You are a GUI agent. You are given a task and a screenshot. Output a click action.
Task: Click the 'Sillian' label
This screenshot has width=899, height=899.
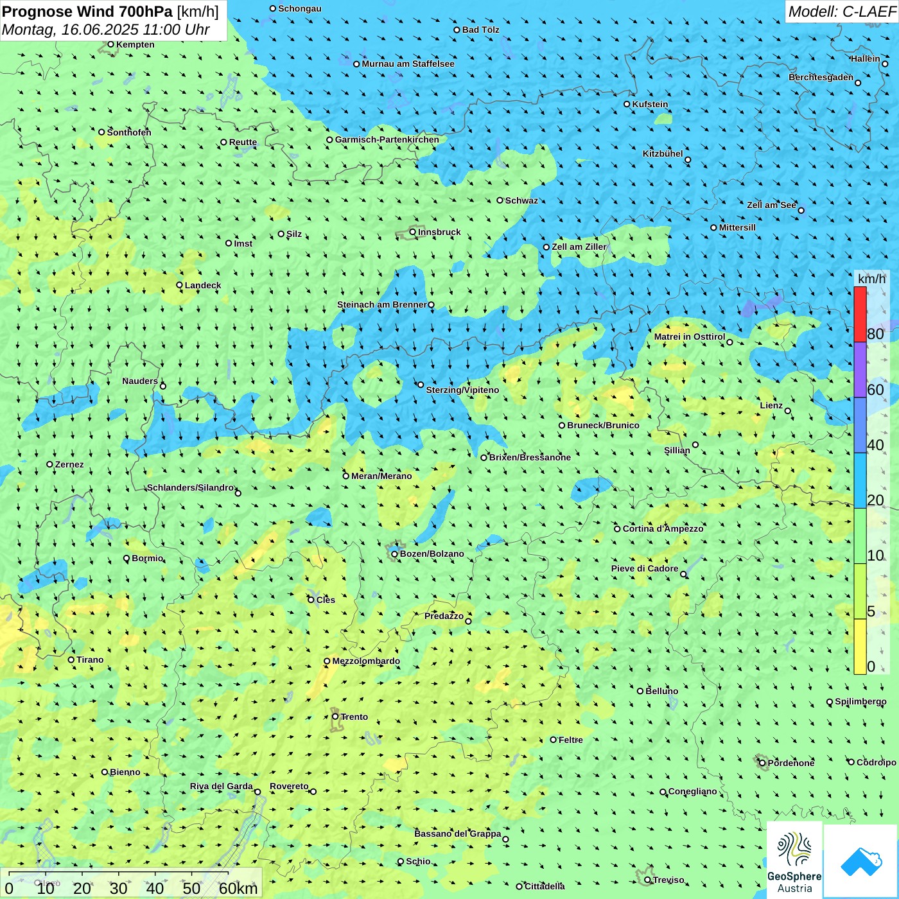[677, 450]
